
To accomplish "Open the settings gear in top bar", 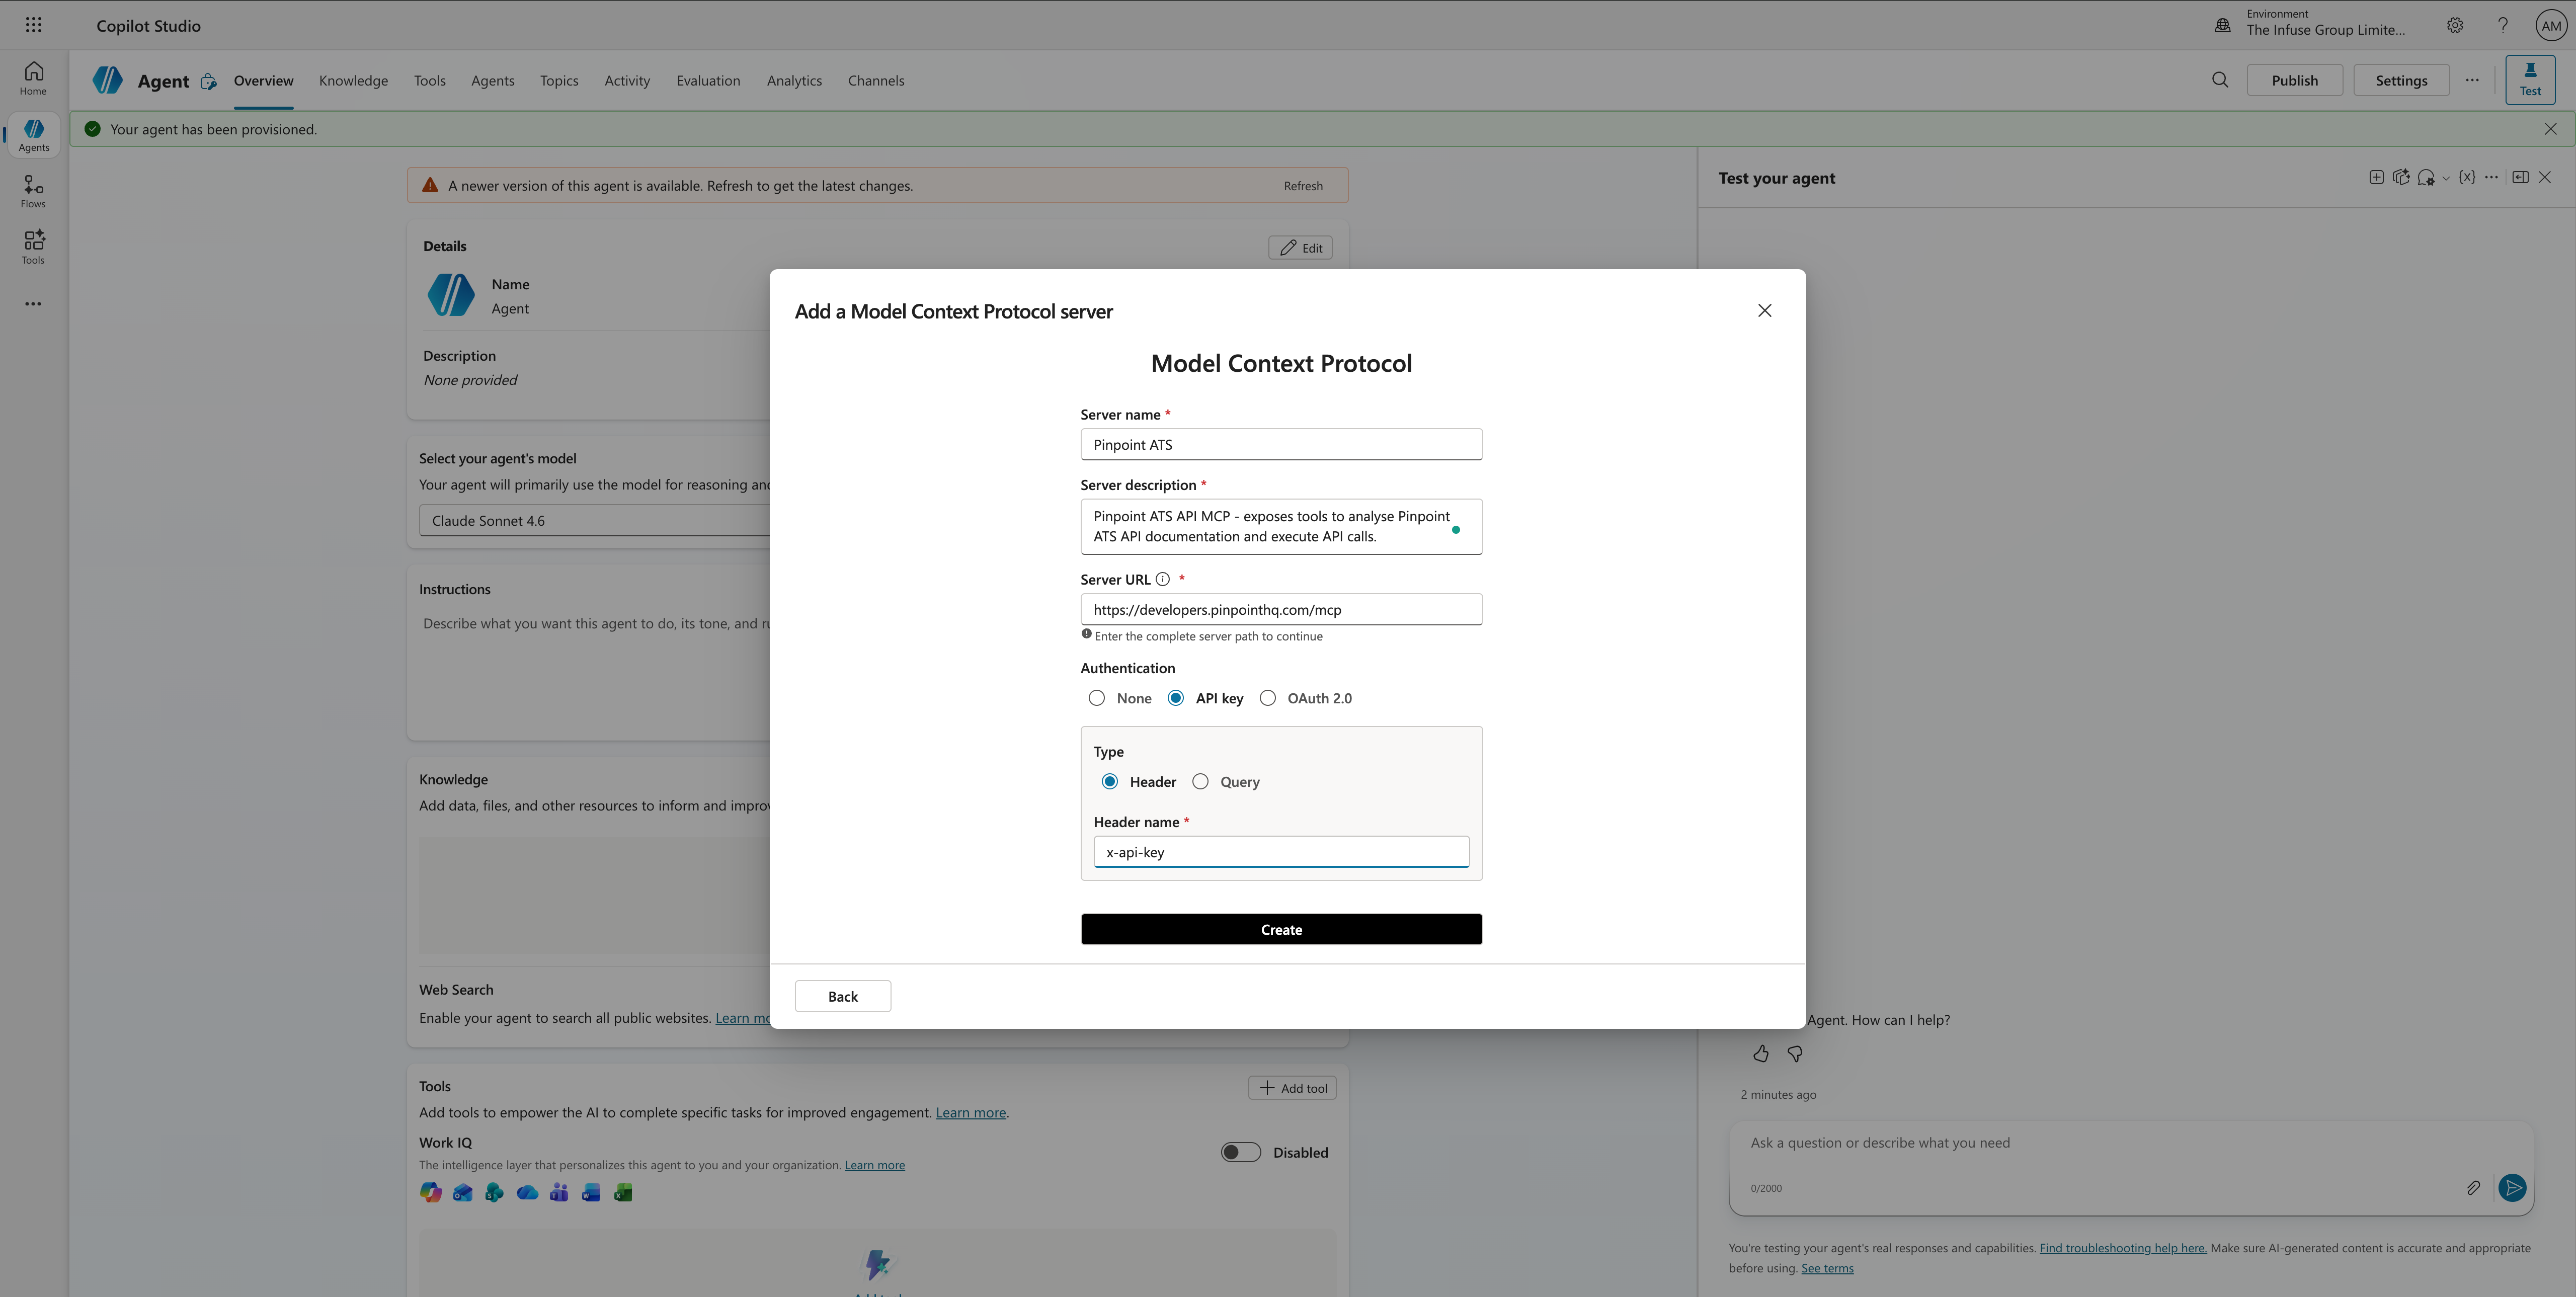I will [2454, 25].
